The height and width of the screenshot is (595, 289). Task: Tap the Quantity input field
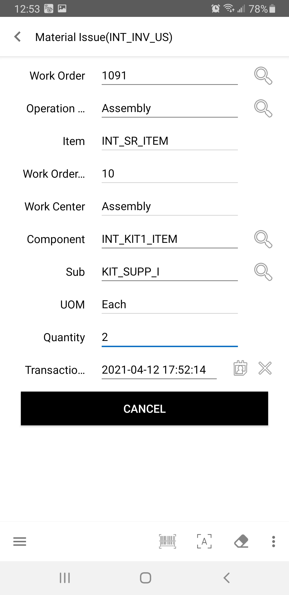[169, 337]
